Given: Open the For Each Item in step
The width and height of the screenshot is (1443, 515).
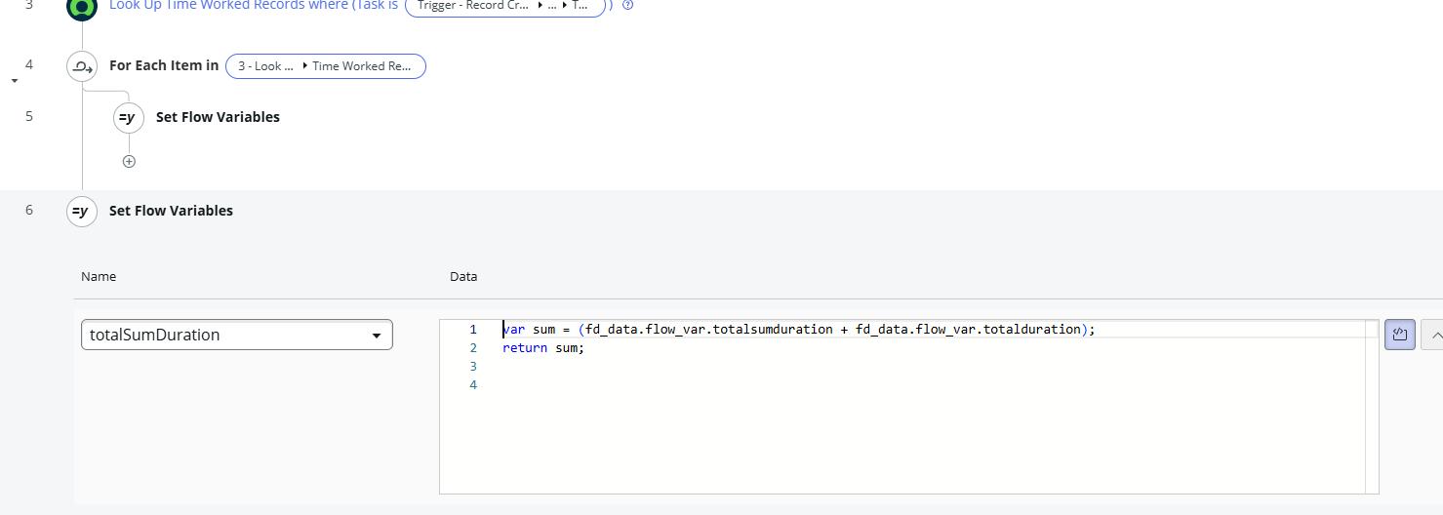Looking at the screenshot, I should [164, 65].
